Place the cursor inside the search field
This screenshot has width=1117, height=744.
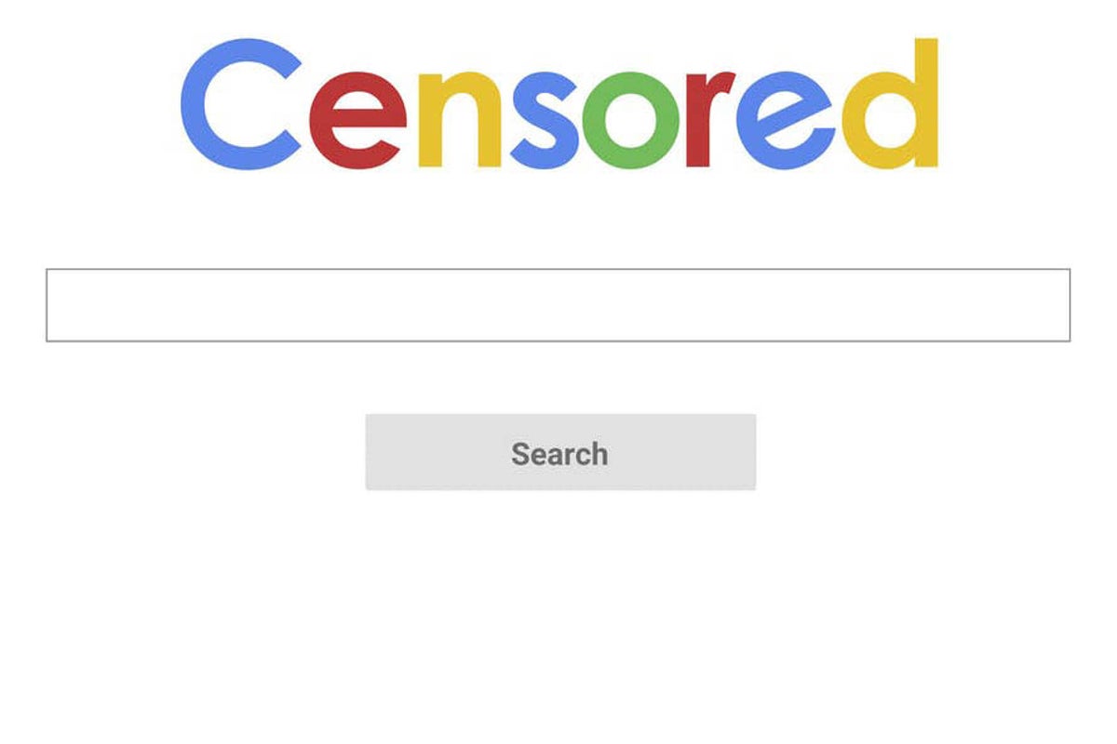click(558, 305)
